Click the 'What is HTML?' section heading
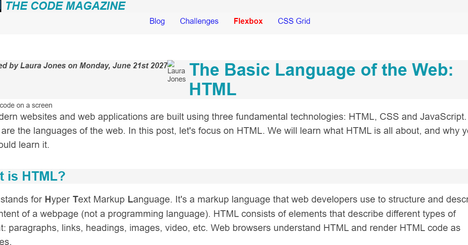This screenshot has width=468, height=245. click(33, 176)
